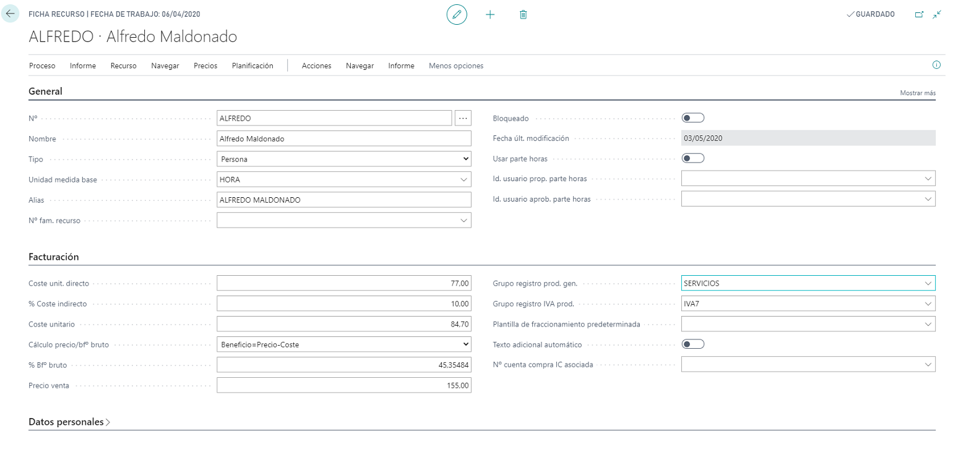
Task: Click the ellipsis button next to Nº
Action: (x=463, y=118)
